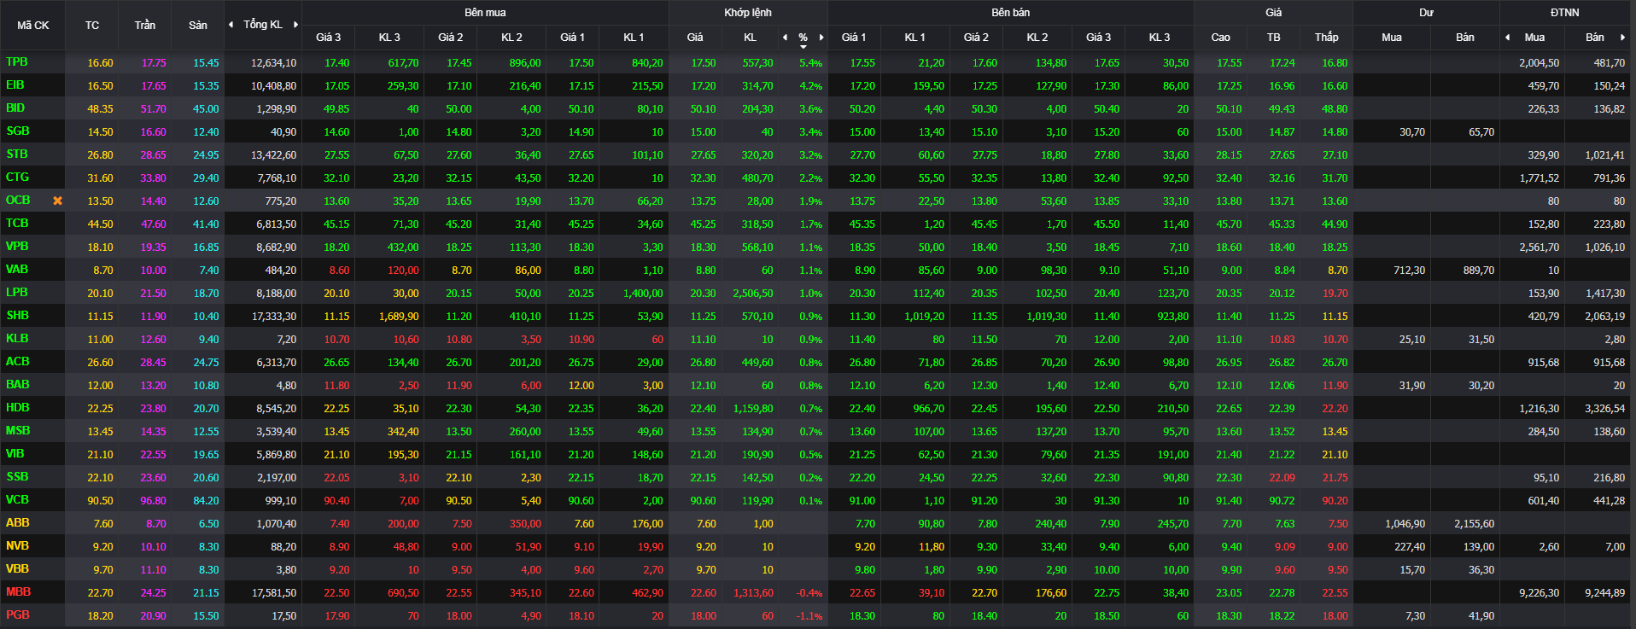Open the ACB stock symbol

click(18, 362)
